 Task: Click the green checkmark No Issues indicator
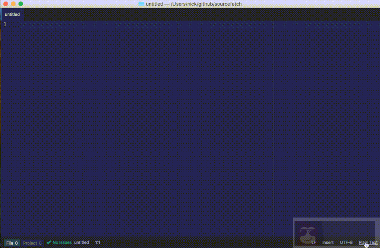[x=59, y=242]
